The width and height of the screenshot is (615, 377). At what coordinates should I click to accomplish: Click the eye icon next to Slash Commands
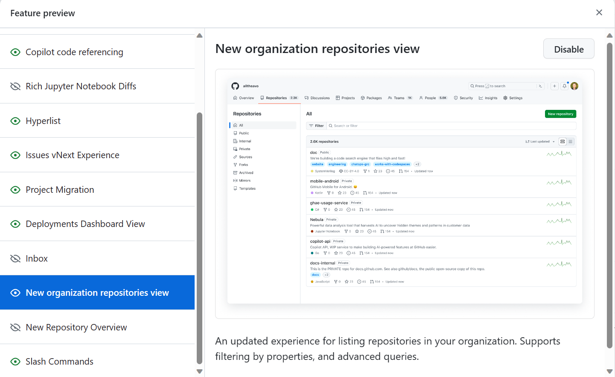click(15, 362)
